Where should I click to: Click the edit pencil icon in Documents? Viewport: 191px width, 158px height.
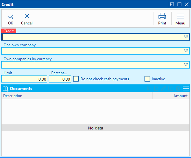coord(164,89)
